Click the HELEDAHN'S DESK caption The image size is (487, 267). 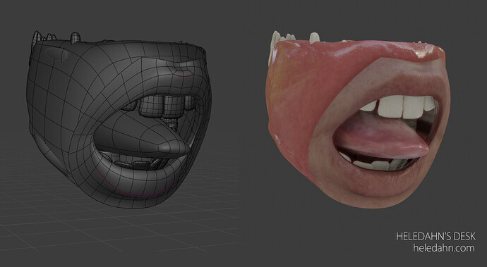click(x=435, y=237)
